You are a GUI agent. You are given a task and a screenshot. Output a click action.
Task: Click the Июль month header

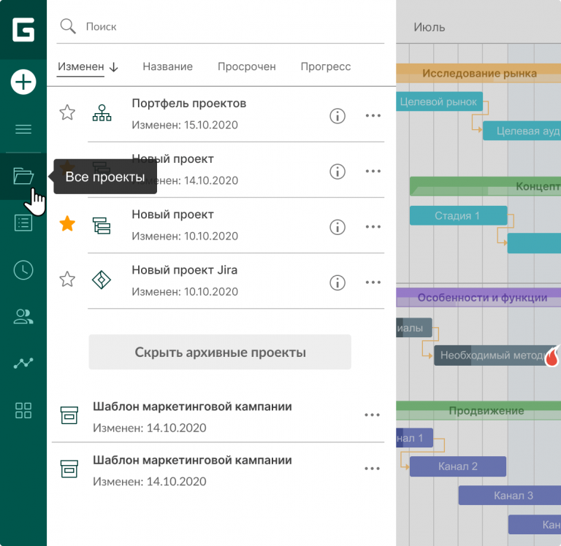click(x=430, y=27)
